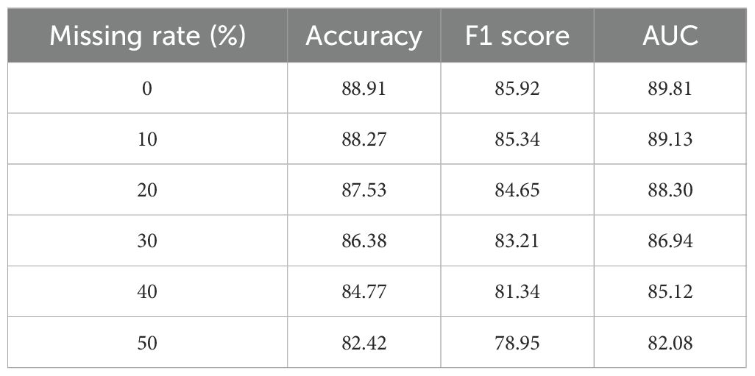
Task: Click accuracy value 88.27
Action: click(364, 139)
